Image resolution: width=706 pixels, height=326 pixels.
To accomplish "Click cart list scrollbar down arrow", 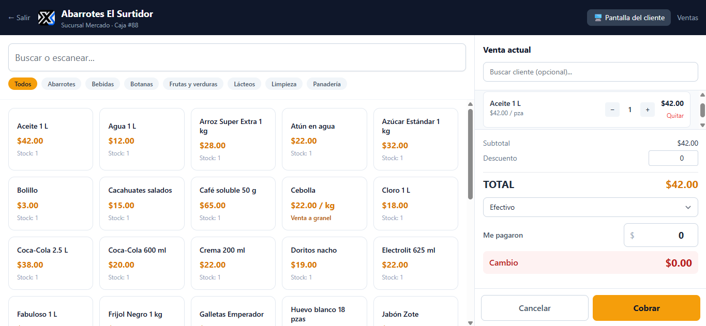I will (x=702, y=125).
